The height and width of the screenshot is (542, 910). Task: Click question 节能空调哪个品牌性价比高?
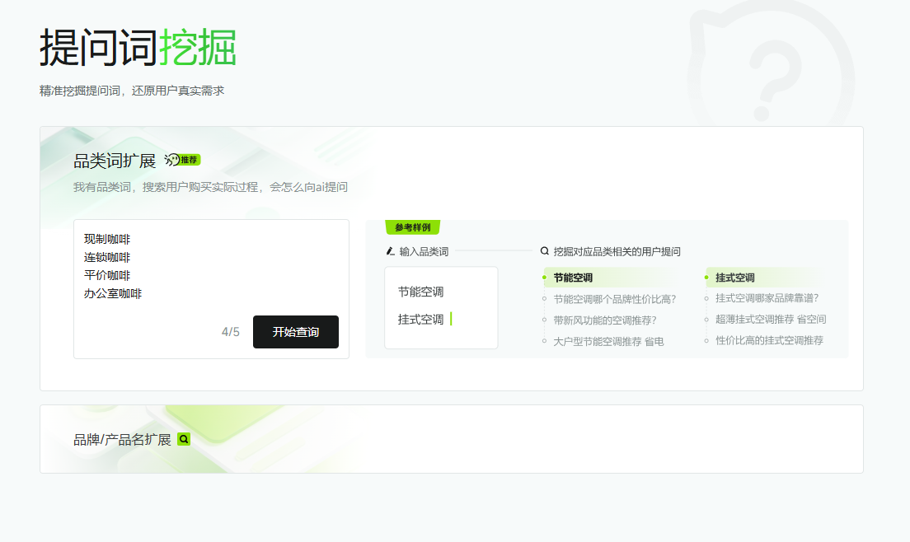coord(615,299)
